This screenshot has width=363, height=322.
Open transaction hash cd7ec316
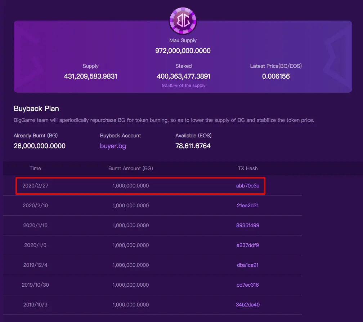[248, 285]
